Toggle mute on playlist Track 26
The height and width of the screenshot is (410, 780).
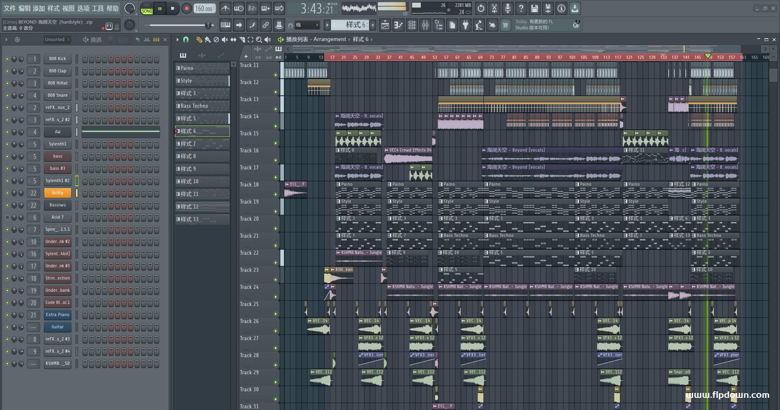tap(275, 331)
